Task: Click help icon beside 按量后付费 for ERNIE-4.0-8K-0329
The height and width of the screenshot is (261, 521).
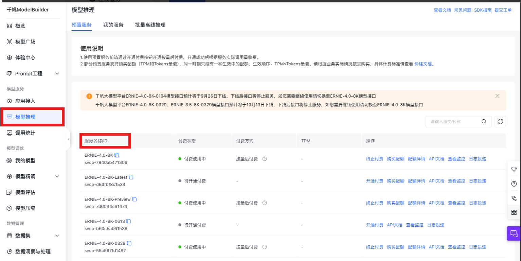Action: tap(265, 247)
